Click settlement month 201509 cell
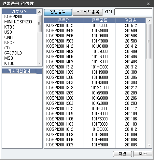The height and width of the screenshot is (160, 154). [x=131, y=31]
